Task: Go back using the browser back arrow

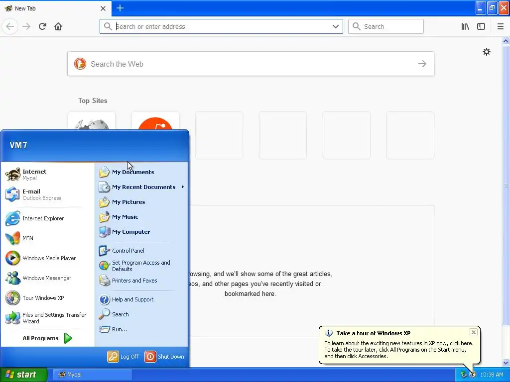Action: (10, 26)
